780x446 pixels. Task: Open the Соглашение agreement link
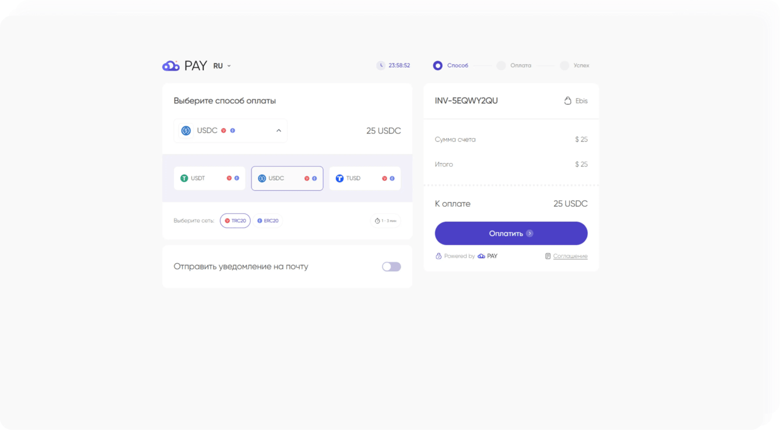[x=570, y=256]
